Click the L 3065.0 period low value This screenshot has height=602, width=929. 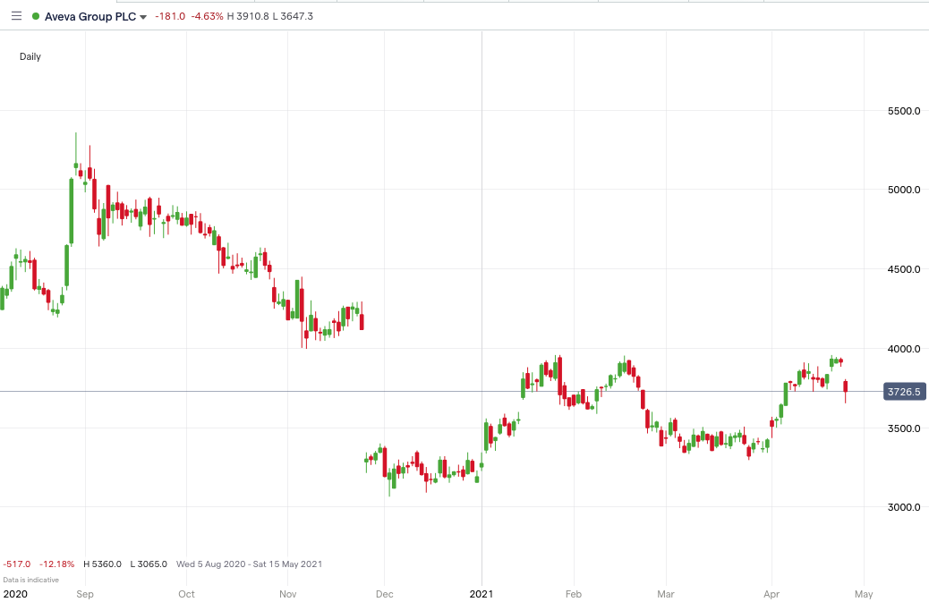click(148, 564)
